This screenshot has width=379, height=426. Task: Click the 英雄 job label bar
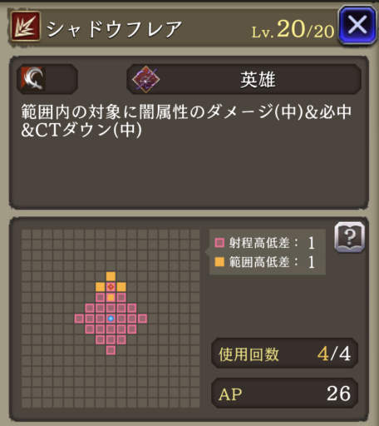[x=244, y=79]
